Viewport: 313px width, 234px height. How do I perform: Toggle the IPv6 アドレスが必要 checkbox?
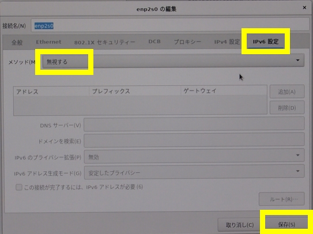click(x=19, y=187)
